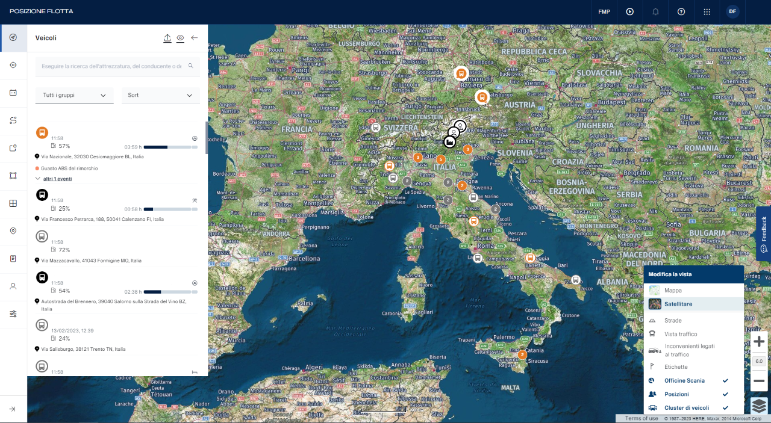Click the Veicoli list scrollbar
771x423 pixels.
tap(207, 138)
